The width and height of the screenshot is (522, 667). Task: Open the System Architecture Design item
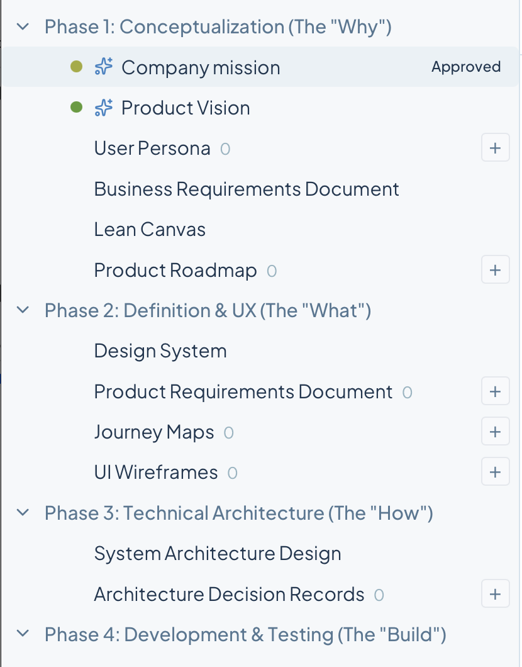coord(218,554)
